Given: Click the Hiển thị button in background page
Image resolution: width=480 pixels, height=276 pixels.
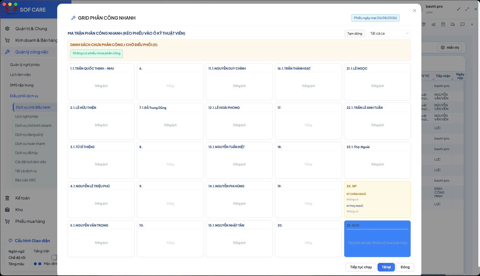Looking at the screenshot, I should pyautogui.click(x=450, y=48).
